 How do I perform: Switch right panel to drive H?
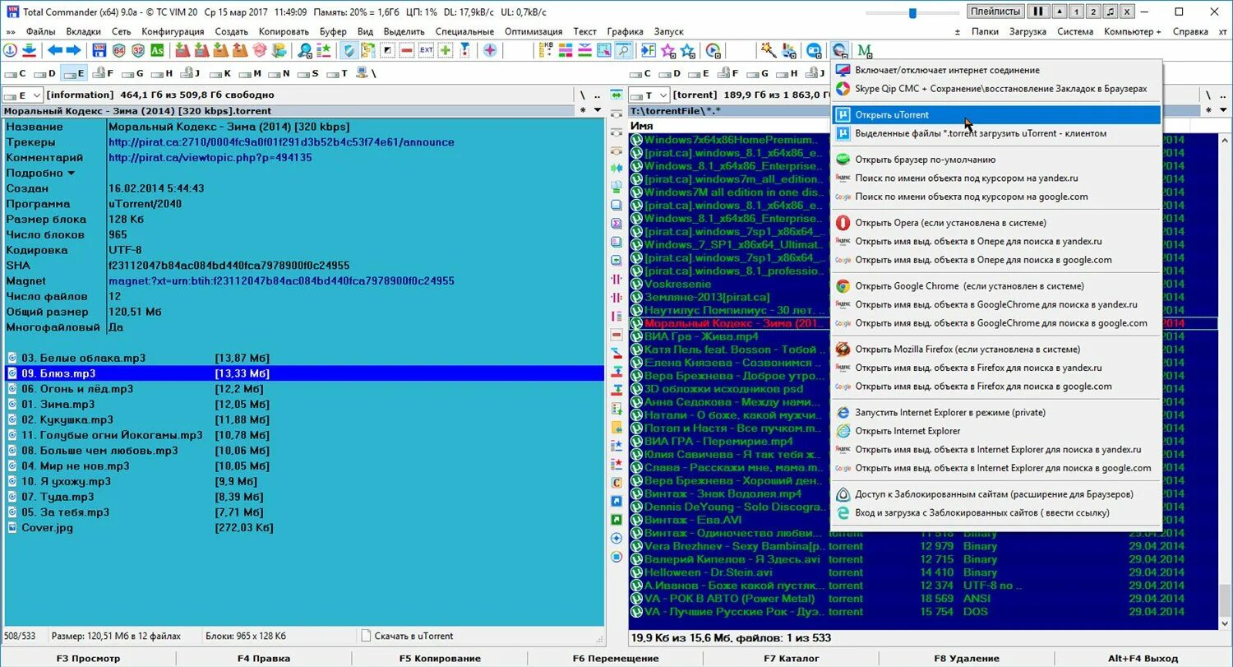click(x=787, y=73)
